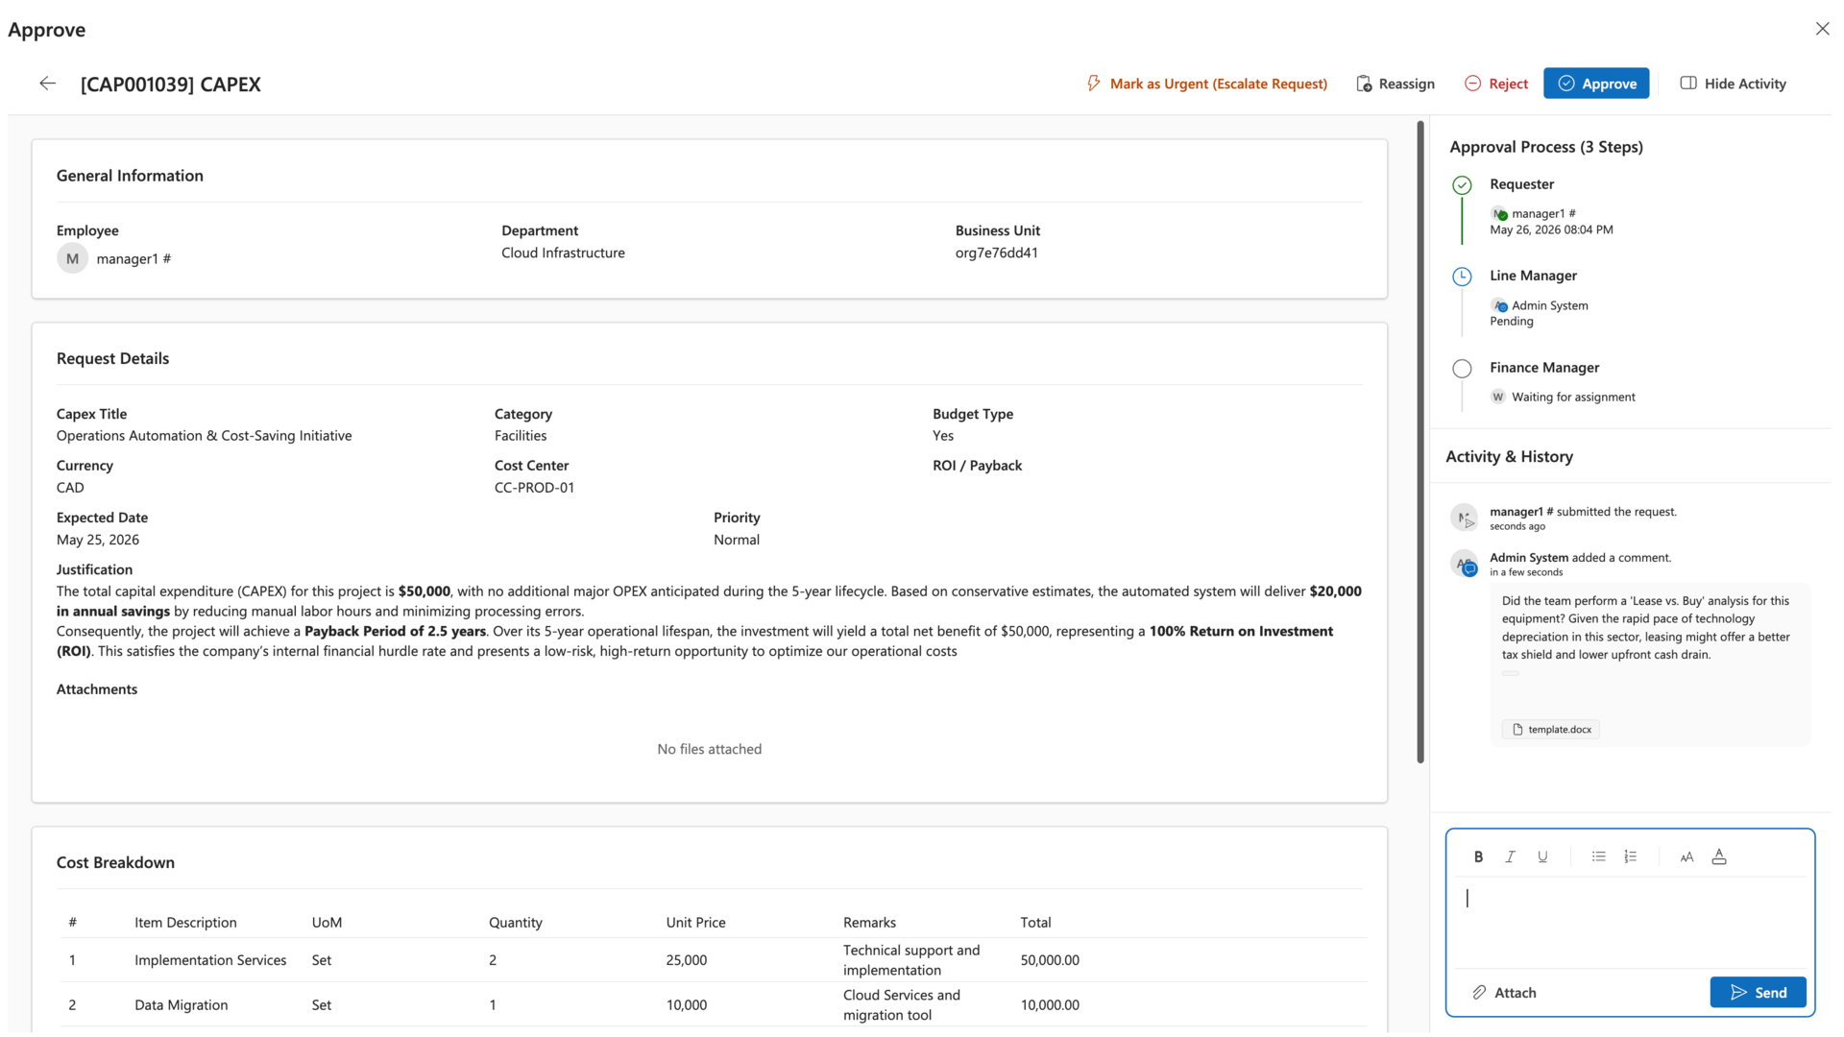Click the 25,000 unit price cell

[687, 960]
